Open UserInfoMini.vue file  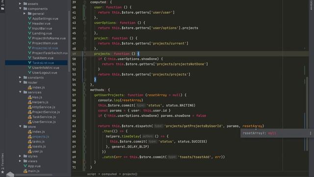coord(46,68)
